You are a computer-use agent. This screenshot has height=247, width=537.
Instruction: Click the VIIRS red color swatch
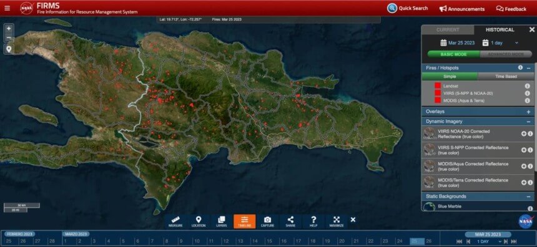[x=437, y=93]
